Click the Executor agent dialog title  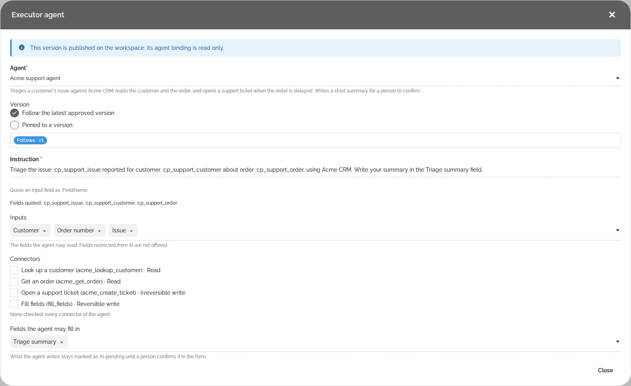point(38,15)
